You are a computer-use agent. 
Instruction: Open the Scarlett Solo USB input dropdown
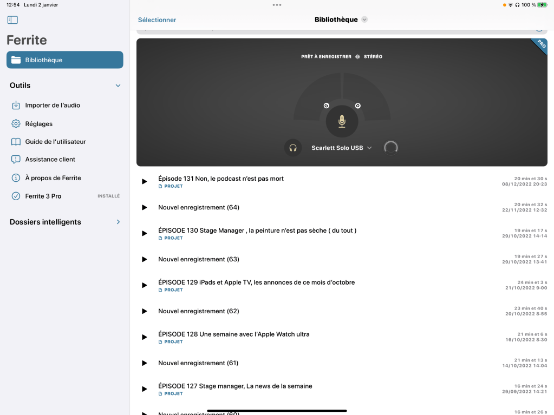click(342, 148)
